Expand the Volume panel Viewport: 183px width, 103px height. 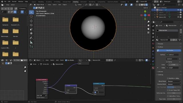coord(160,72)
